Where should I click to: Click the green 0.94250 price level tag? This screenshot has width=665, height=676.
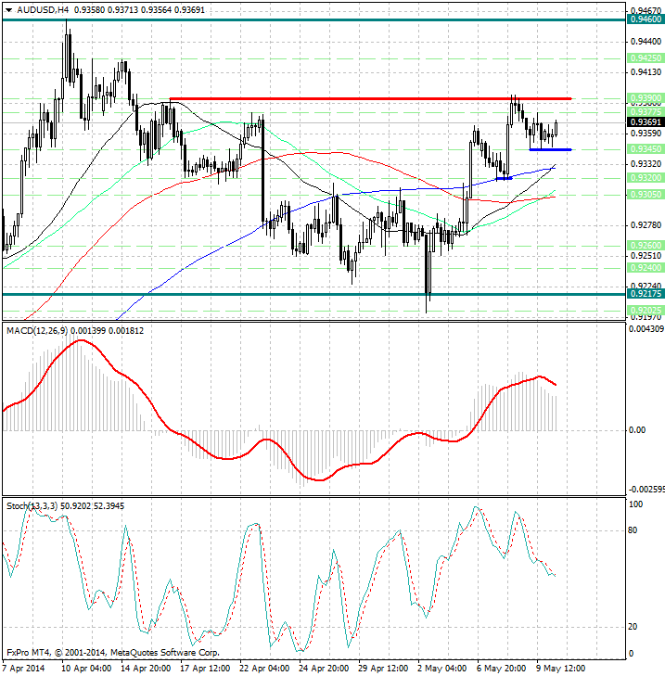[644, 57]
